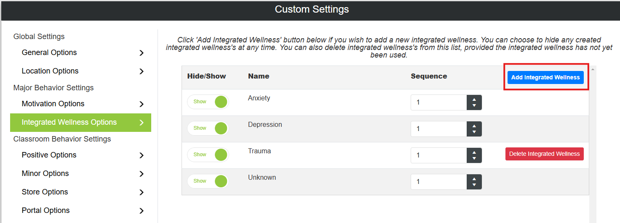Increase the Anxiety sequence with up arrow
The image size is (620, 223).
474,100
